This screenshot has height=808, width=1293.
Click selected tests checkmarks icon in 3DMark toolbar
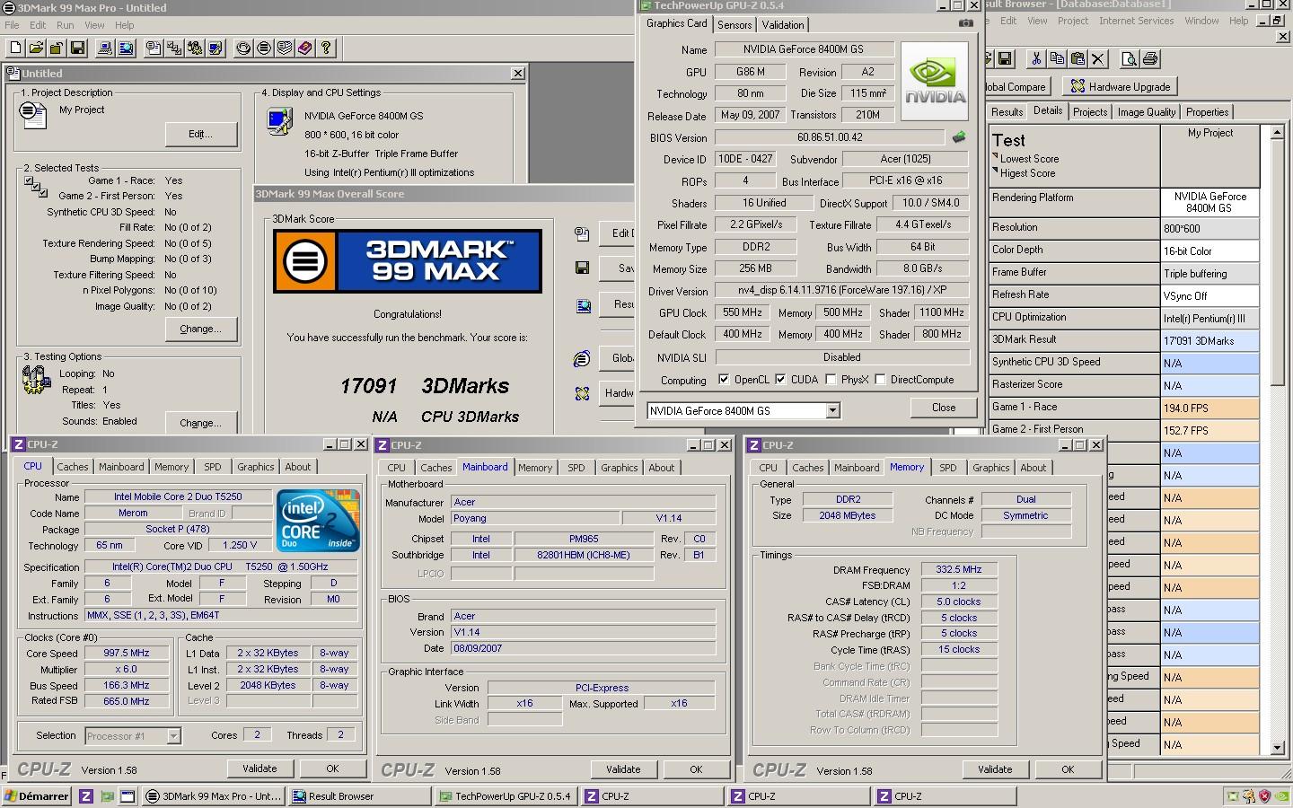(174, 48)
